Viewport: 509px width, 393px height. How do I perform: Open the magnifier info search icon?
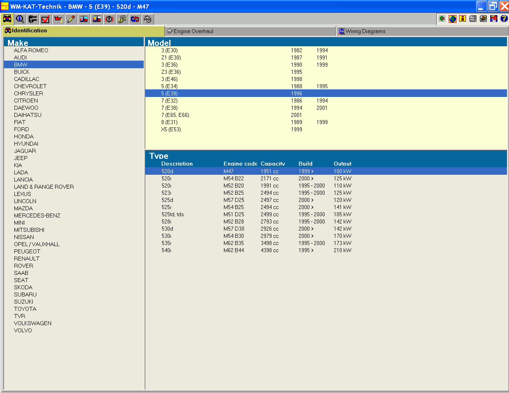tap(20, 19)
